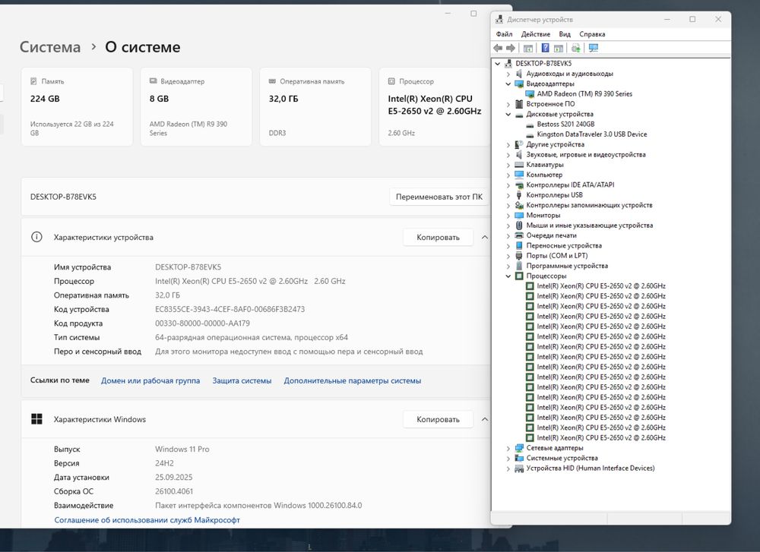Open the Файл menu

click(504, 34)
